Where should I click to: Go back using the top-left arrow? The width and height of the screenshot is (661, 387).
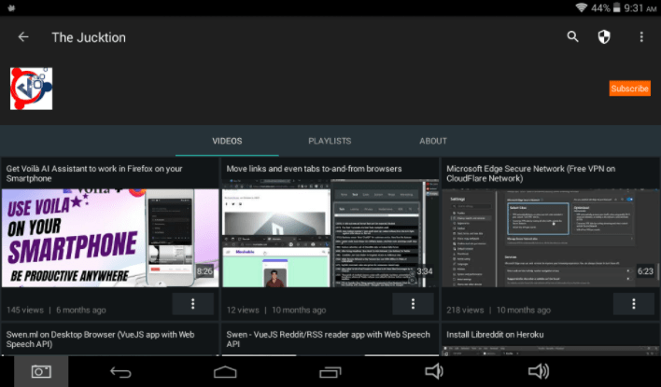[23, 37]
